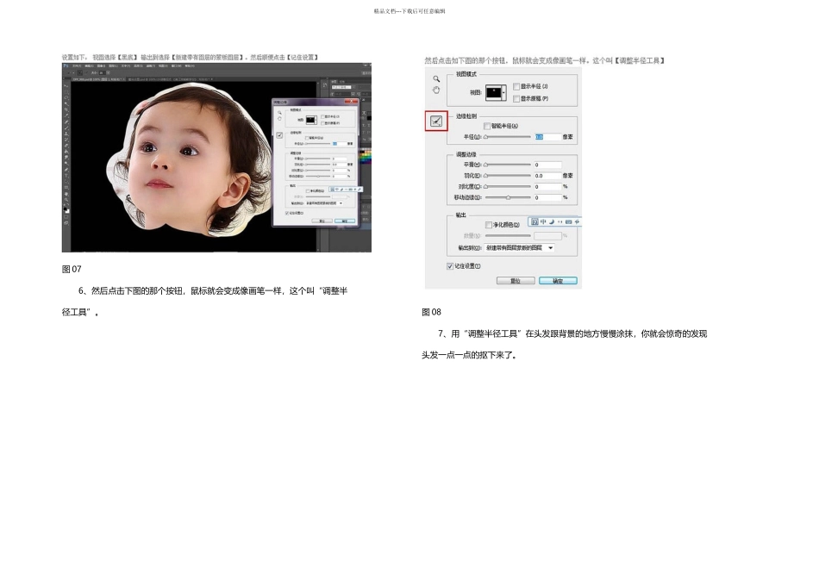Open 输出到 dropdown in small Photoshop dialog
This screenshot has height=579, width=819.
coord(324,203)
